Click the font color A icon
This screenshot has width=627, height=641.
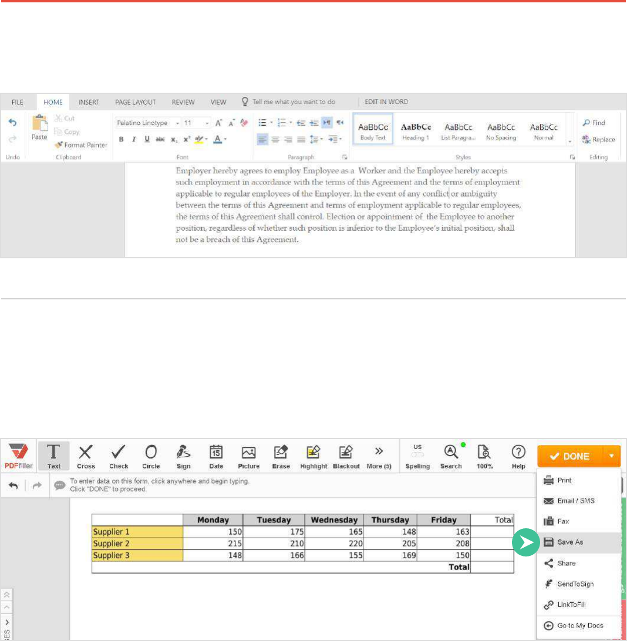[x=217, y=139]
